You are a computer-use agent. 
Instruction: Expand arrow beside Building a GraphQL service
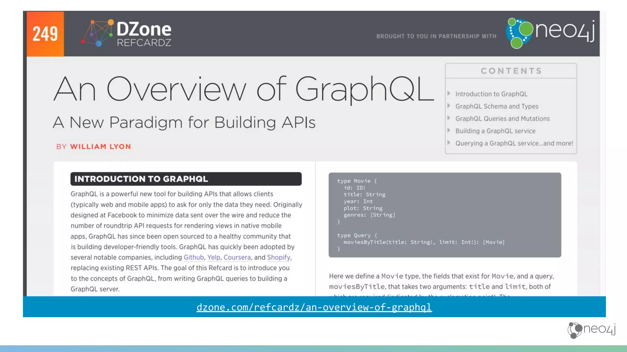coord(449,130)
